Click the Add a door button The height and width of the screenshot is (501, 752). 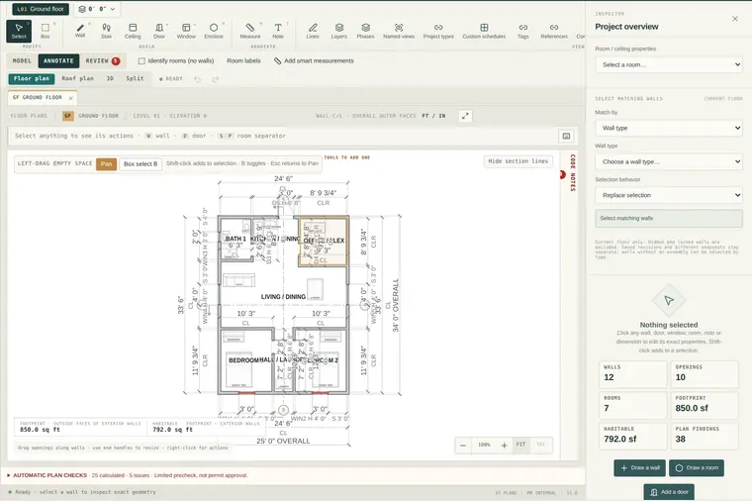coord(669,492)
